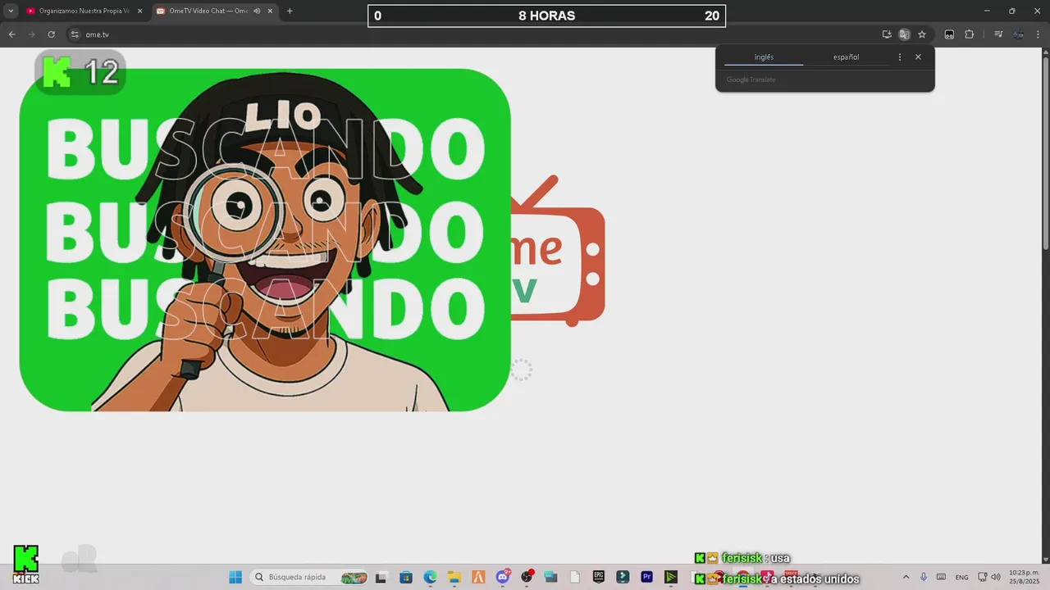Open the install app icon in address bar

[887, 34]
